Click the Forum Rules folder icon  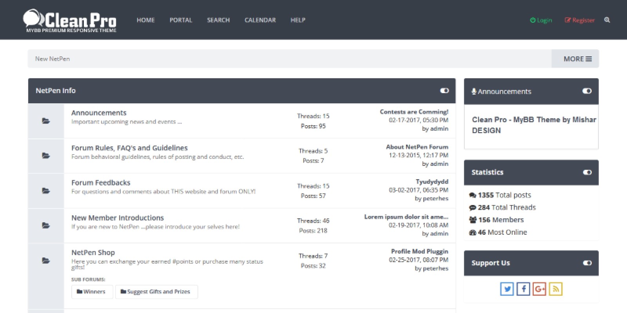point(46,156)
